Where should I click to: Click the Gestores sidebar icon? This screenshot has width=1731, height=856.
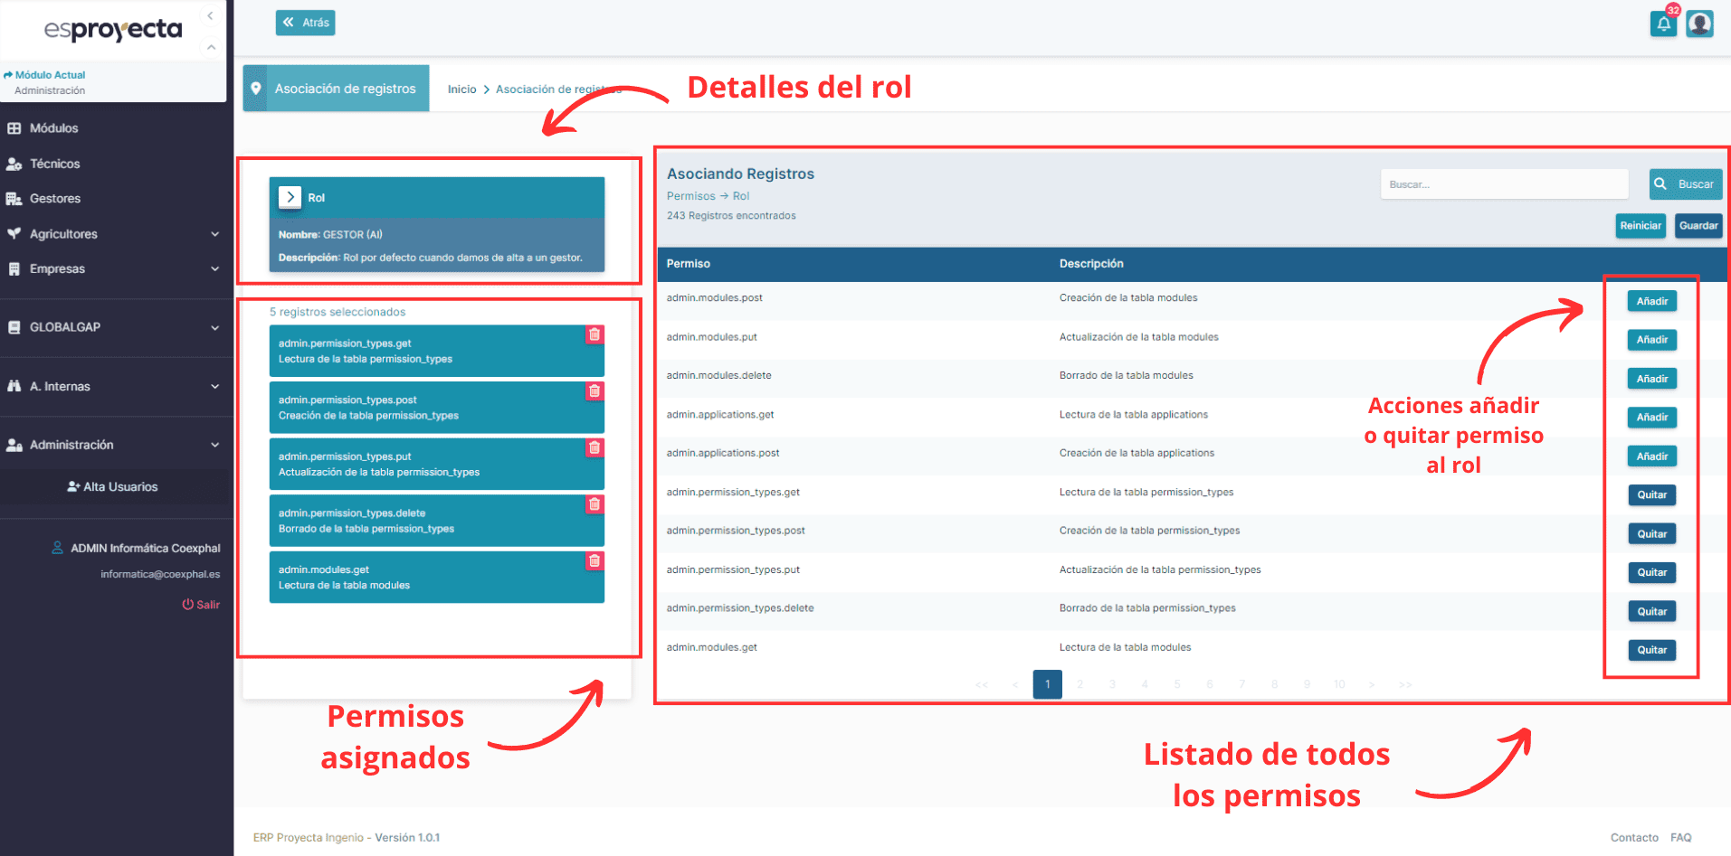coord(13,198)
